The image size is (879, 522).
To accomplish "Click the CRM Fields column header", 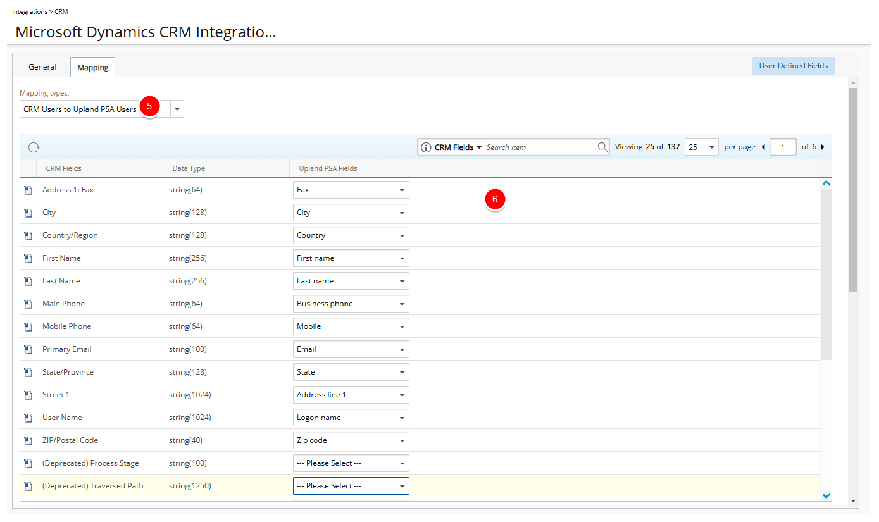I will (x=63, y=168).
